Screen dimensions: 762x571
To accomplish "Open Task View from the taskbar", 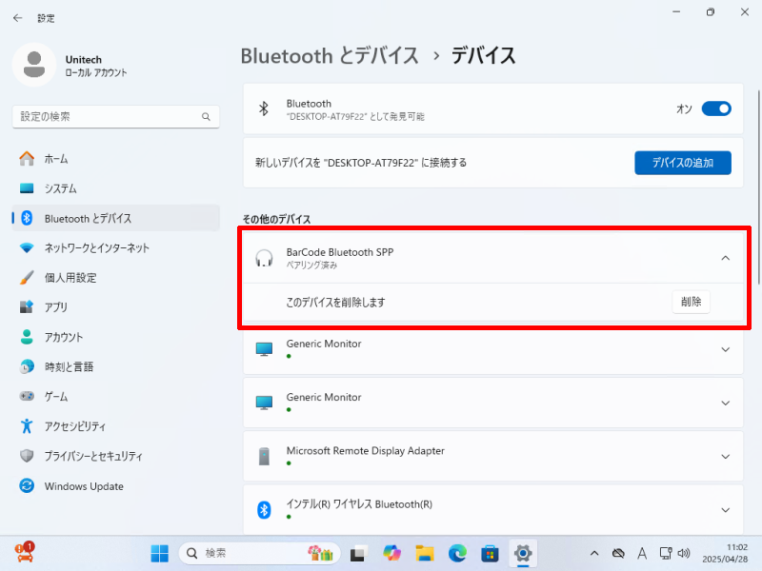I will click(359, 553).
